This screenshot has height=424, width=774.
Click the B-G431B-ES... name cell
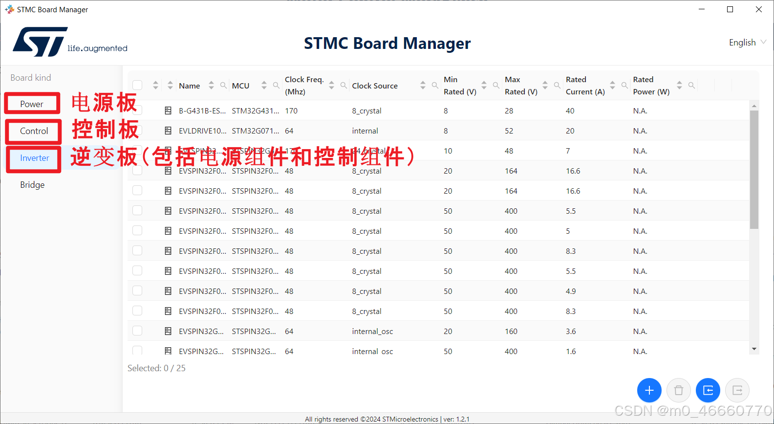pyautogui.click(x=202, y=111)
